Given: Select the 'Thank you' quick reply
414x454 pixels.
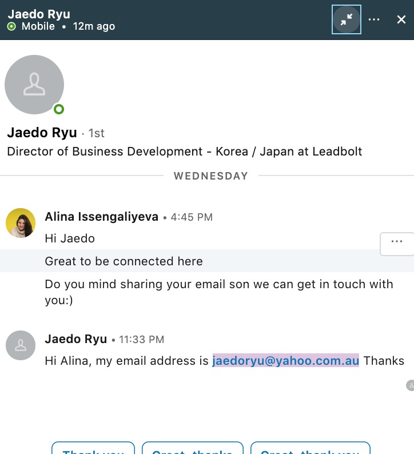Looking at the screenshot, I should (93, 449).
